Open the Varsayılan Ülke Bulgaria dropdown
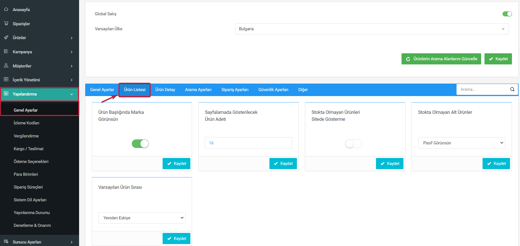The image size is (520, 246). pos(372,29)
